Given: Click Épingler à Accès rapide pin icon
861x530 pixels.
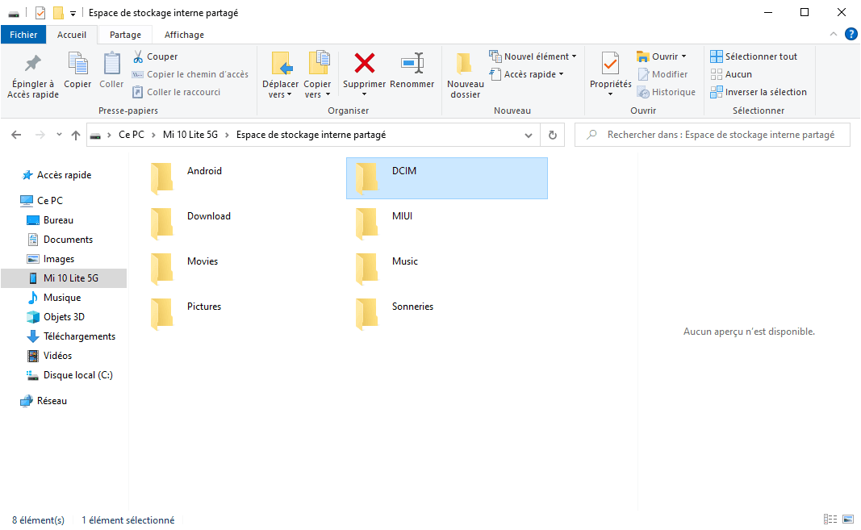Looking at the screenshot, I should 33,63.
